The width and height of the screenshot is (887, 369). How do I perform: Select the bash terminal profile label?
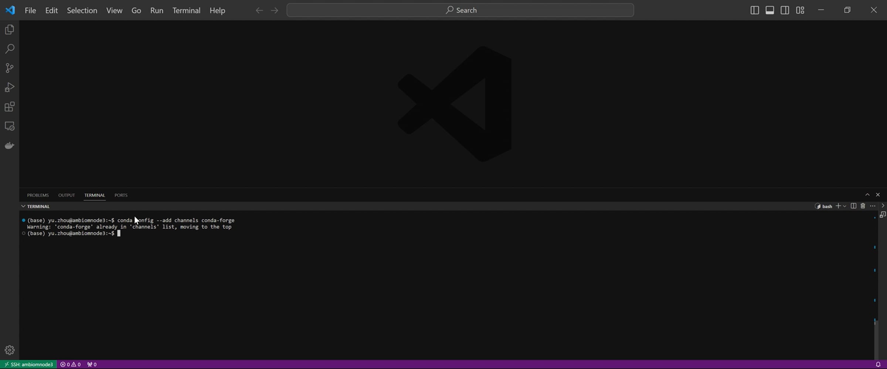pos(824,206)
